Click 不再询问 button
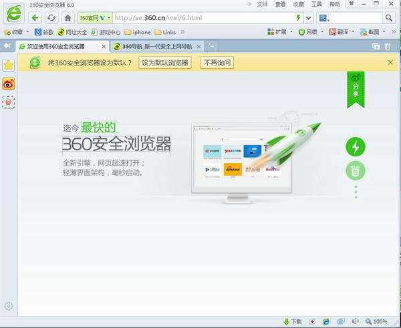Viewport: 401px width, 328px height. (217, 63)
